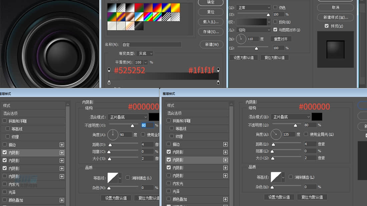Select the right color stop below gradient bar
This screenshot has width=367, height=206.
(218, 83)
